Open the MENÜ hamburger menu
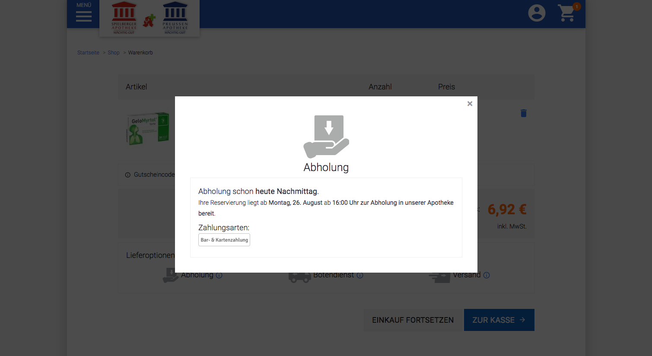Viewport: 652px width, 356px height. [83, 13]
